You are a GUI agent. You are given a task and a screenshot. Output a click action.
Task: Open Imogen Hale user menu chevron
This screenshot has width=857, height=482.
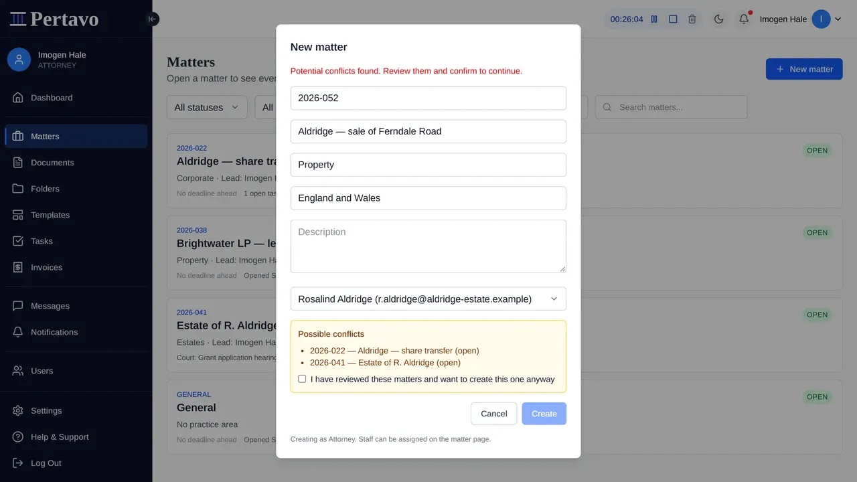point(838,19)
